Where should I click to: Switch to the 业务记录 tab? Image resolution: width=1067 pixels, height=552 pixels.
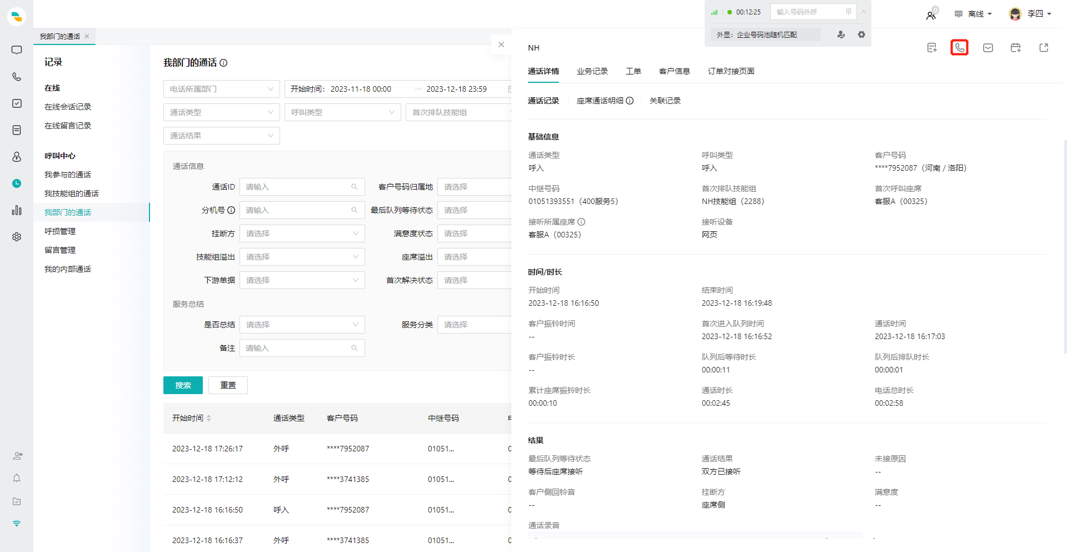click(x=592, y=71)
